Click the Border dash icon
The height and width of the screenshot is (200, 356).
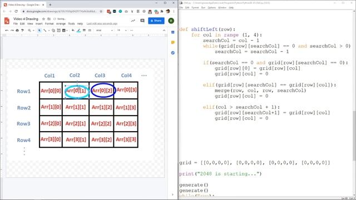tap(90, 31)
